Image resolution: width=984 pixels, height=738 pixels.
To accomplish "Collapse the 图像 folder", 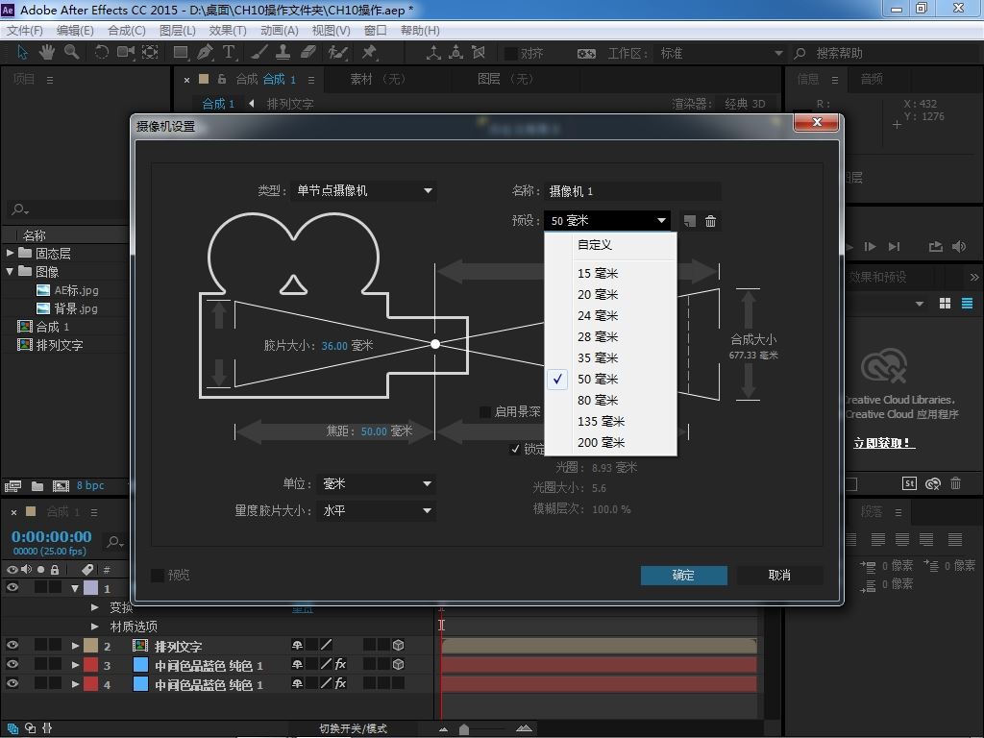I will pyautogui.click(x=10, y=271).
